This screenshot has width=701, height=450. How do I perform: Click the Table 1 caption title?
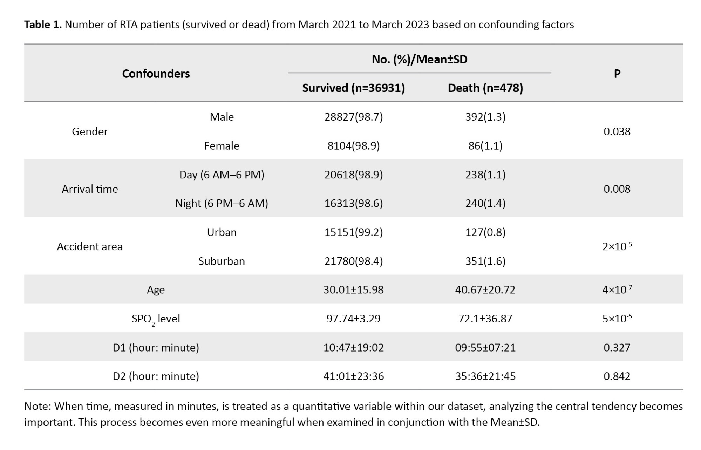299,25
